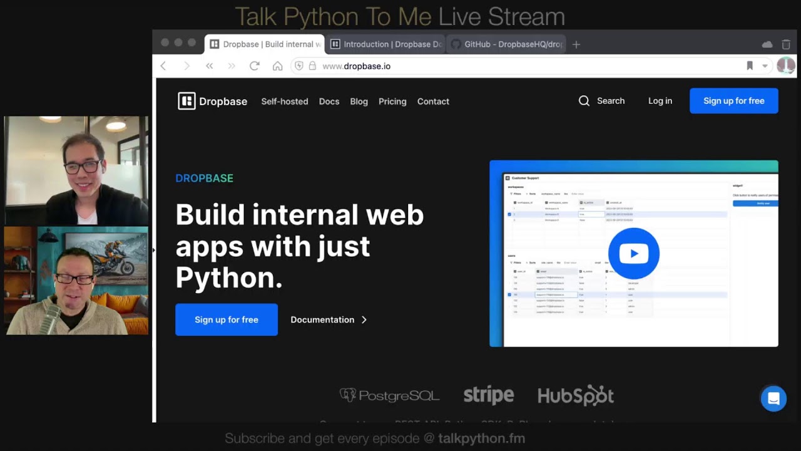Open the shield icon in address bar

(x=299, y=66)
